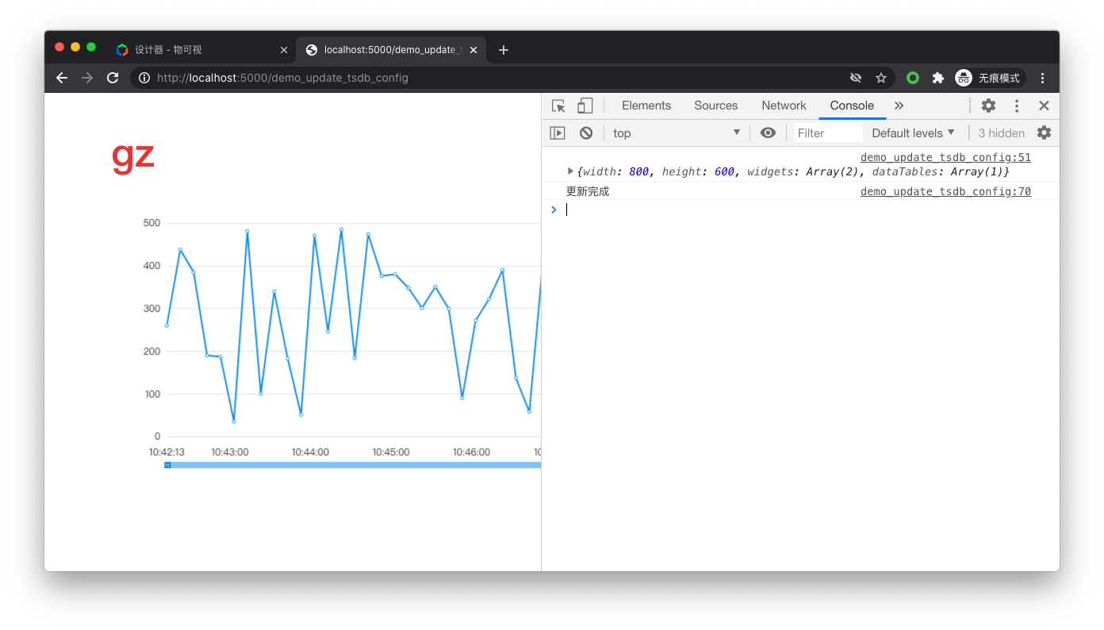Click the browser forward arrow

87,78
